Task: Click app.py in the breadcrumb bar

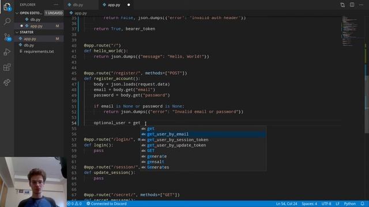Action: click(x=81, y=13)
